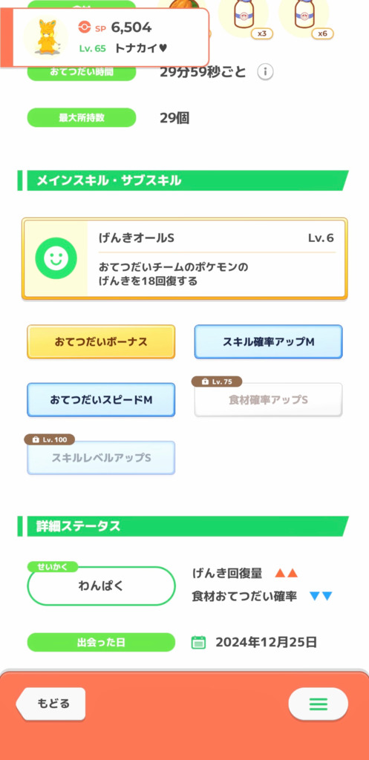This screenshot has width=369, height=760.
Task: Select the おてつだいボーナス sub skill
Action: click(101, 341)
